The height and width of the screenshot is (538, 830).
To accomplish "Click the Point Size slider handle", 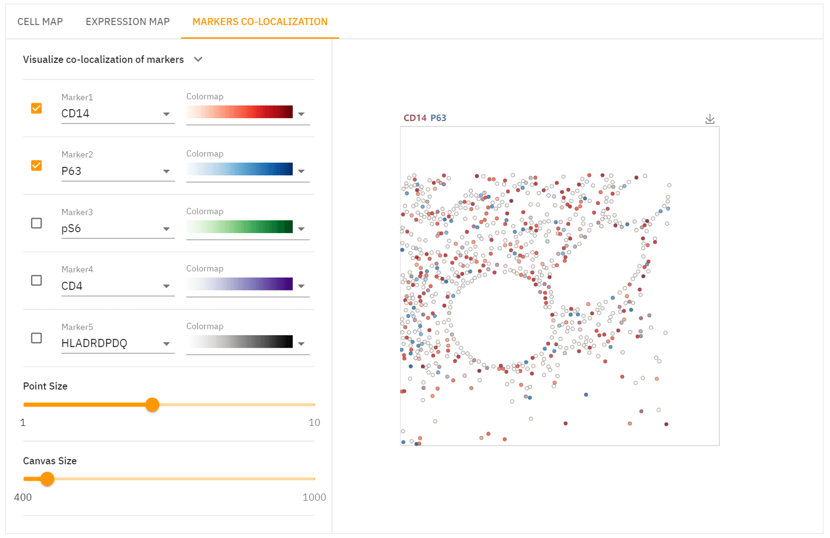I will pyautogui.click(x=152, y=404).
